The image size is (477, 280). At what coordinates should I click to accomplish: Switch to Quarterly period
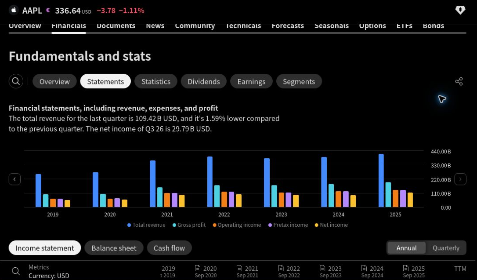pos(446,248)
